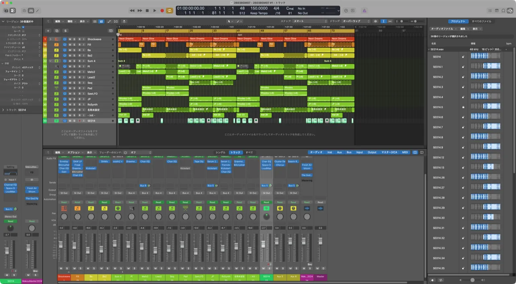This screenshot has width=516, height=284.
Task: Click the Bus filter button in mixer
Action: (349, 152)
